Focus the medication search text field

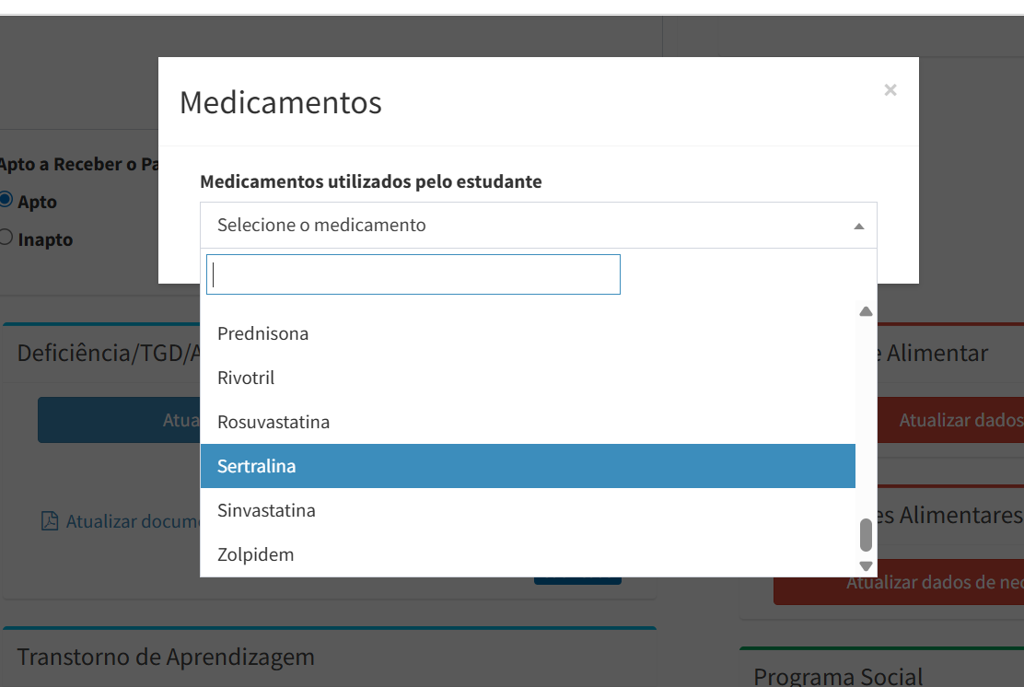tap(413, 274)
